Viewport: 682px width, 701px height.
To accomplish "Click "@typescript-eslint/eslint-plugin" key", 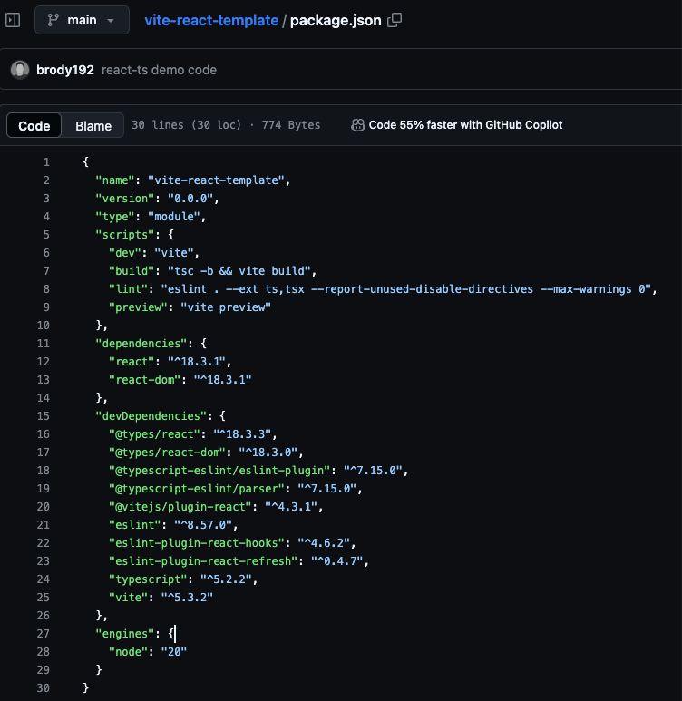I will coord(219,471).
